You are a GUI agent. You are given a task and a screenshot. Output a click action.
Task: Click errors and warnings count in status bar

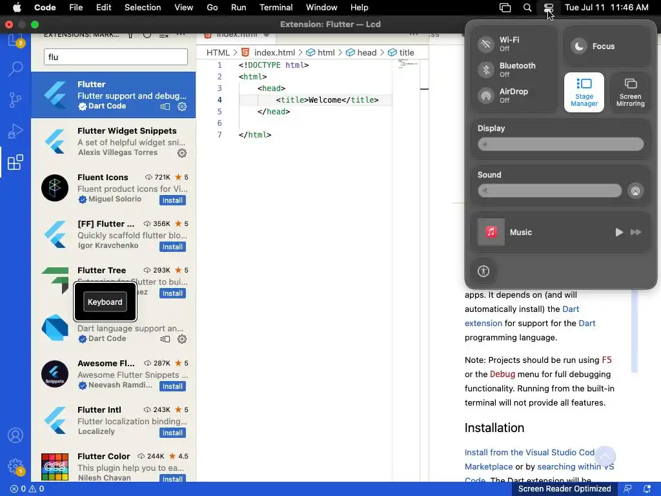27,489
